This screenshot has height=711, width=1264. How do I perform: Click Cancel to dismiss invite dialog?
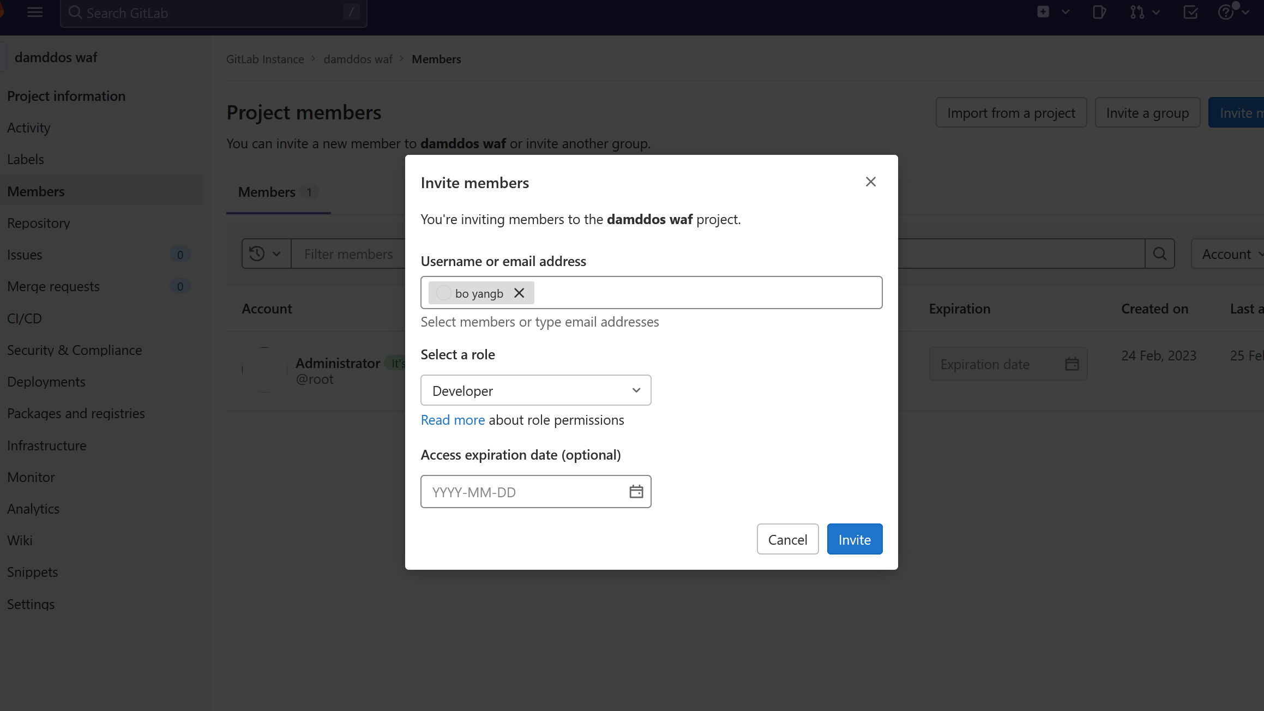pos(787,539)
